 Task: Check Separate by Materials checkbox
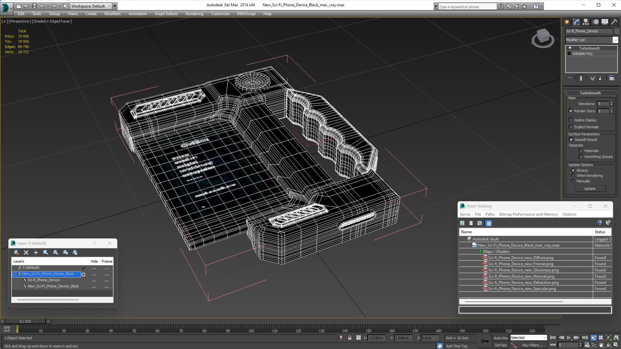pyautogui.click(x=581, y=151)
